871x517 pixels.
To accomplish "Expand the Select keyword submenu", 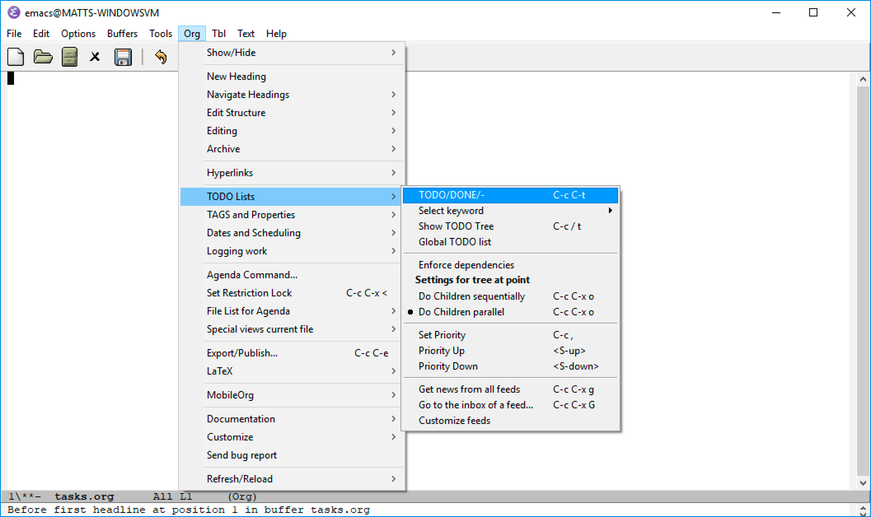I will coord(452,210).
